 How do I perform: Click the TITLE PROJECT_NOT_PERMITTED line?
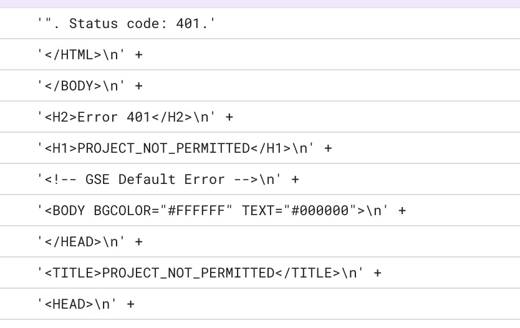(260, 273)
